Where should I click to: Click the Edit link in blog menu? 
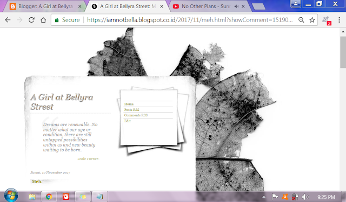pos(128,121)
